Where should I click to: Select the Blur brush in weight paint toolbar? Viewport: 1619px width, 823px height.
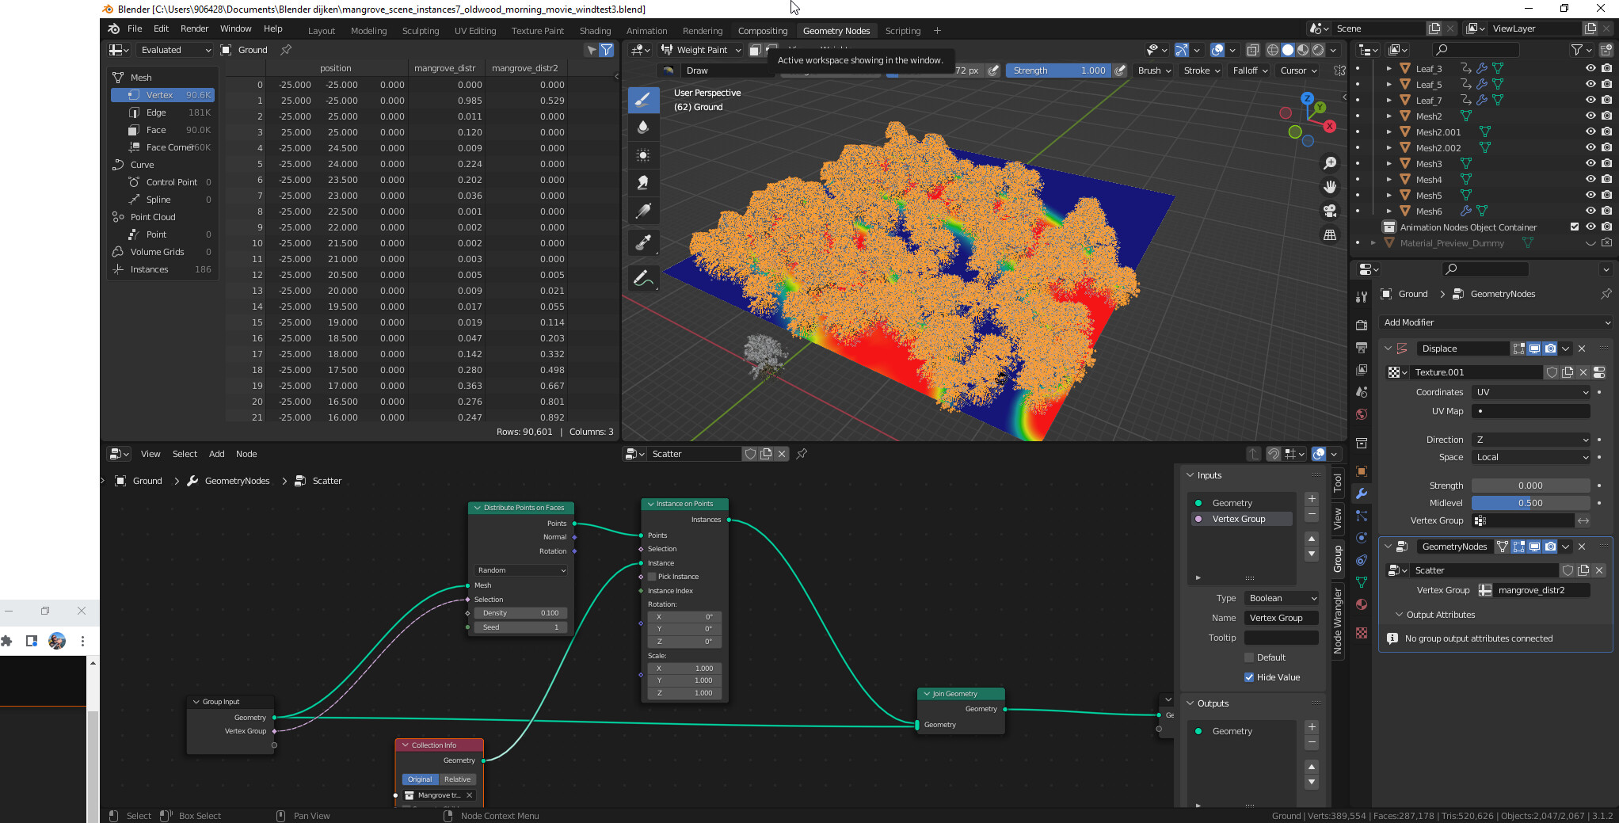(643, 127)
